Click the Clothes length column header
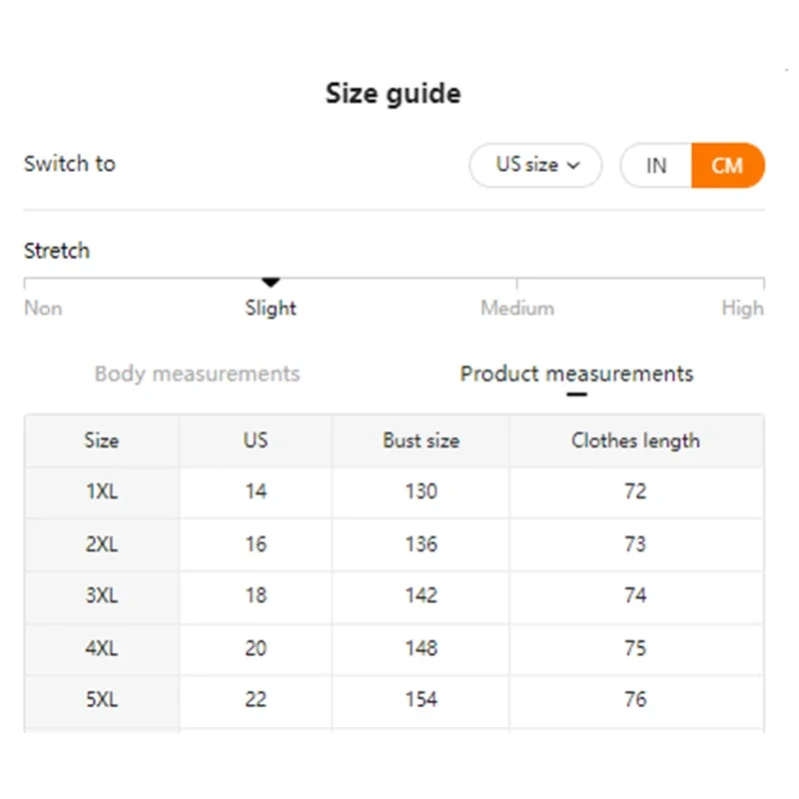This screenshot has width=799, height=799. click(x=635, y=440)
